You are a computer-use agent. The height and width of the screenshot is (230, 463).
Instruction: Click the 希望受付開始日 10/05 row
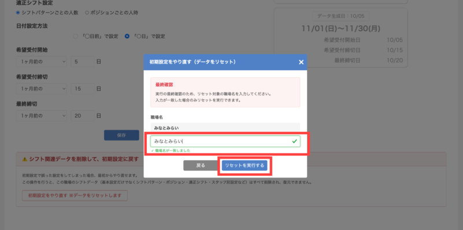click(363, 40)
